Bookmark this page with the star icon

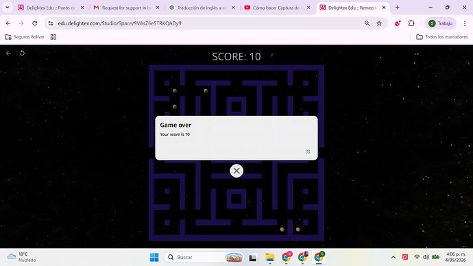point(379,23)
